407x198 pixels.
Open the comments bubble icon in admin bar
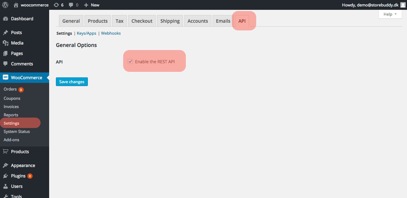[x=71, y=5]
